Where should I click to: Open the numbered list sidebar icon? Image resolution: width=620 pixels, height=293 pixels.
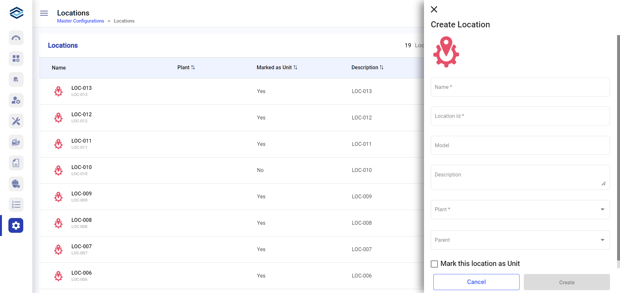tap(16, 205)
